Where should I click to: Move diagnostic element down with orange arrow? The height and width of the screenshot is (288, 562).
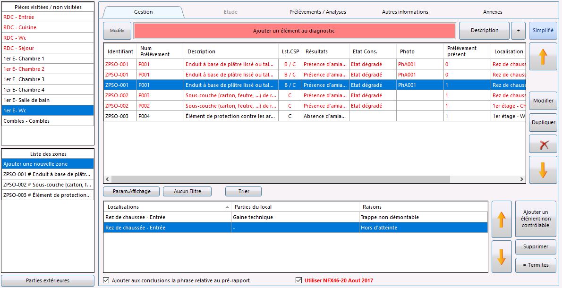[x=543, y=170]
